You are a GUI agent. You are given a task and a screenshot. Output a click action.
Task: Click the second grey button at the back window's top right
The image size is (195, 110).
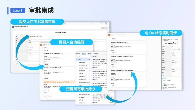pos(106,28)
